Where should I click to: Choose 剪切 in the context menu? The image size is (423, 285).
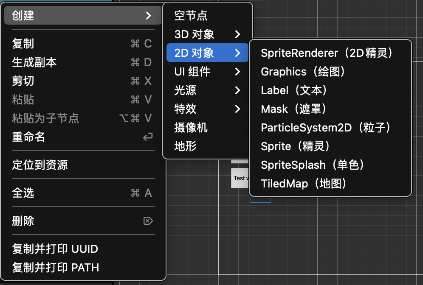click(x=83, y=81)
